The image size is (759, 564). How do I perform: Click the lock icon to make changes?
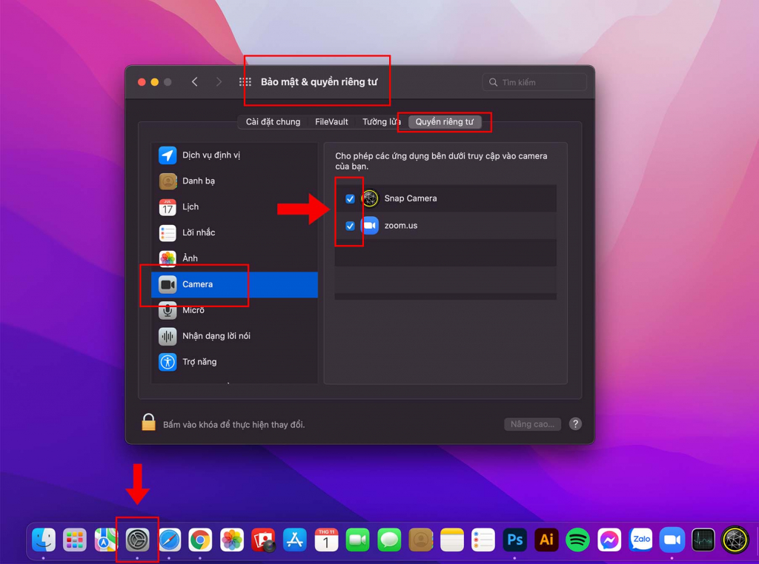148,423
